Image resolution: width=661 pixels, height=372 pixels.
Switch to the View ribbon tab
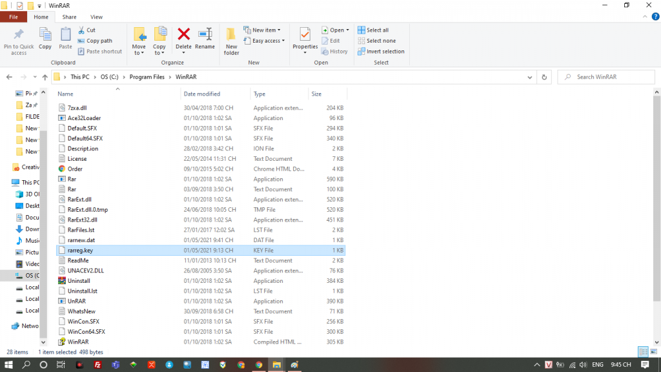[x=96, y=17]
